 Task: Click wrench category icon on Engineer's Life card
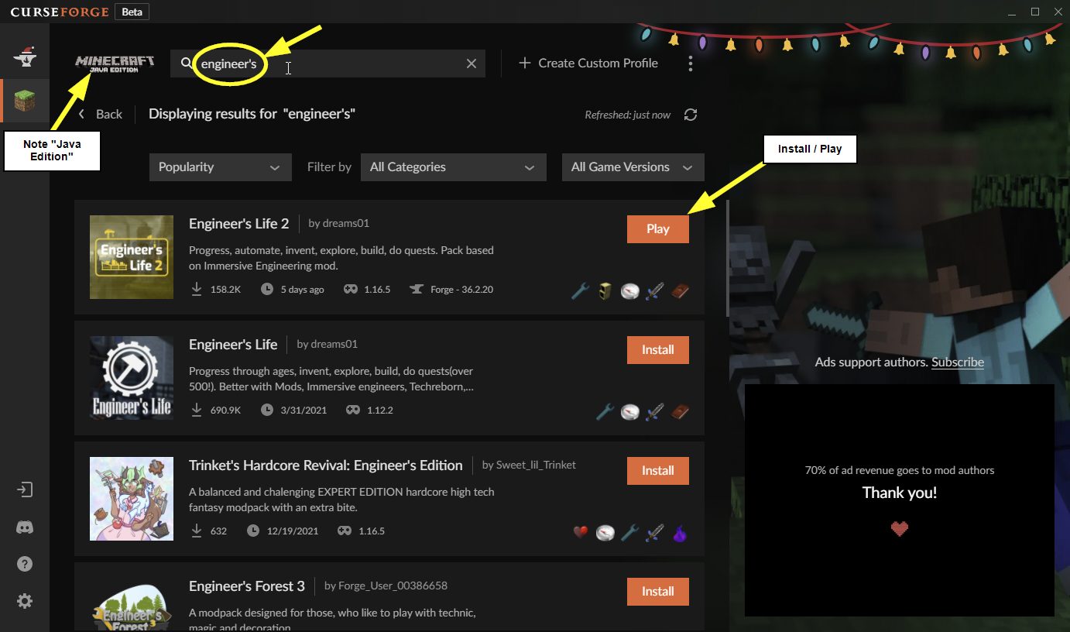click(605, 412)
